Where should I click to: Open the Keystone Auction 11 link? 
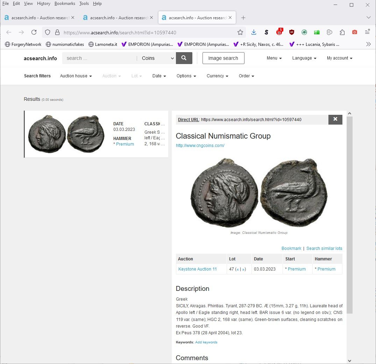[197, 269]
